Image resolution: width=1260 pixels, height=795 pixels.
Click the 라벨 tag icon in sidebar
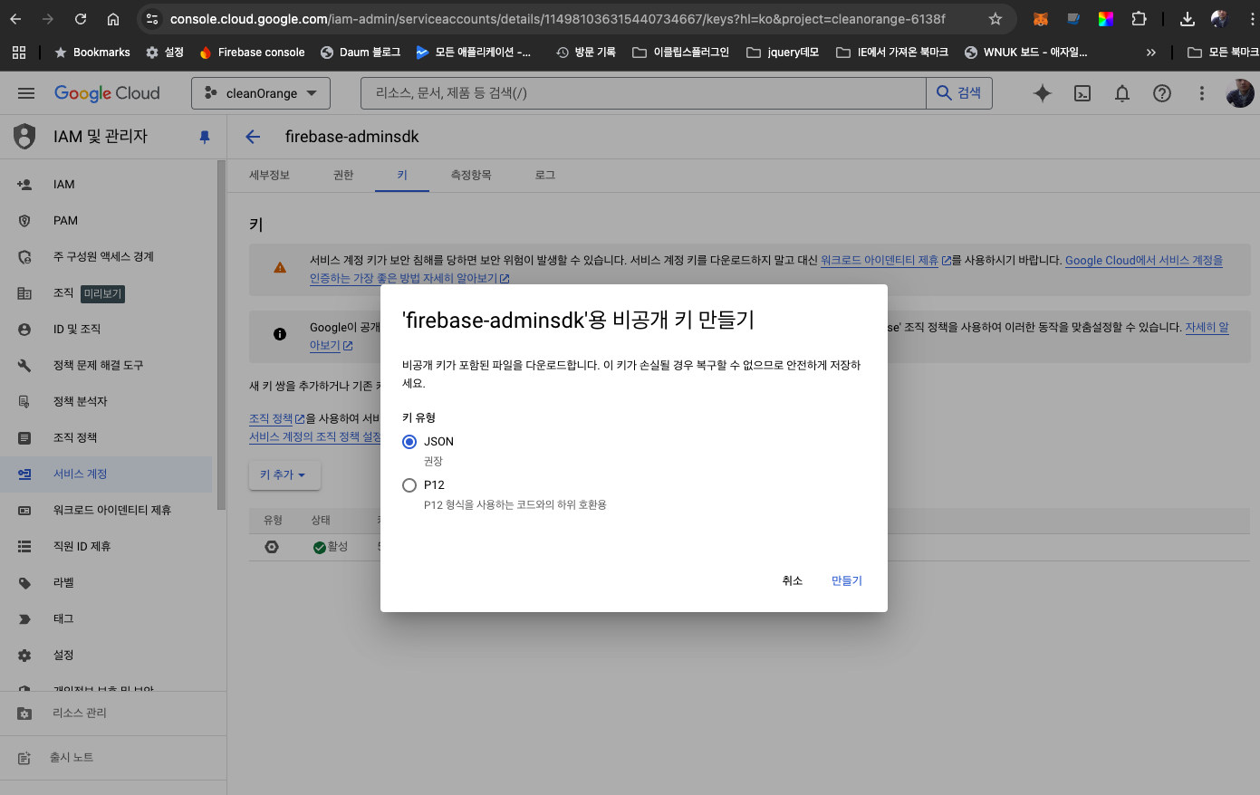tap(24, 582)
